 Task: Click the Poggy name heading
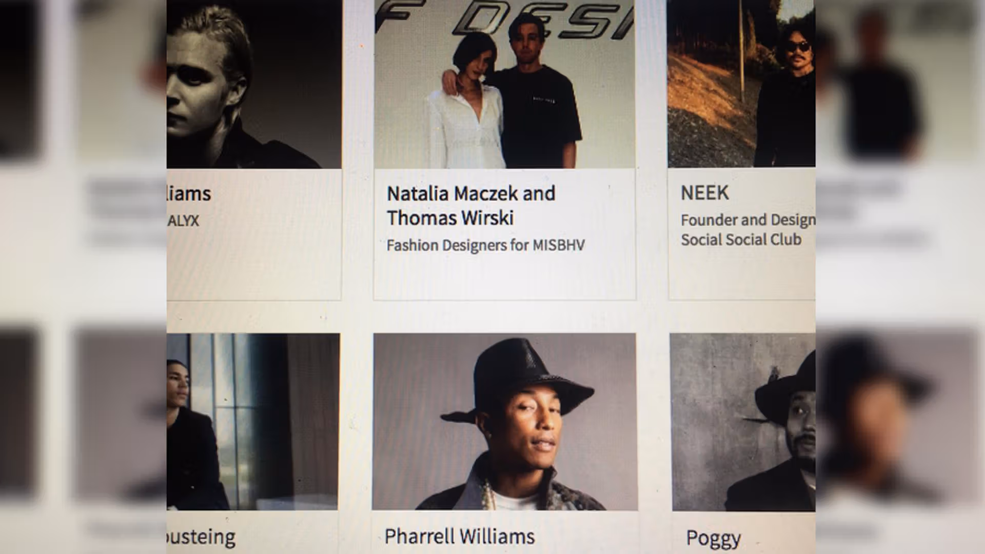tap(713, 539)
